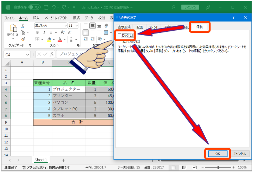Click the Format Painter brush icon
The height and width of the screenshot is (172, 253).
coord(23,39)
